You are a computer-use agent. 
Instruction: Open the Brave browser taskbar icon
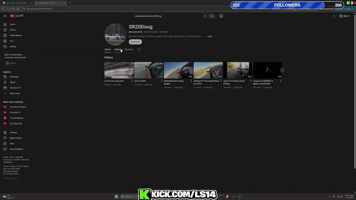[x=227, y=197]
